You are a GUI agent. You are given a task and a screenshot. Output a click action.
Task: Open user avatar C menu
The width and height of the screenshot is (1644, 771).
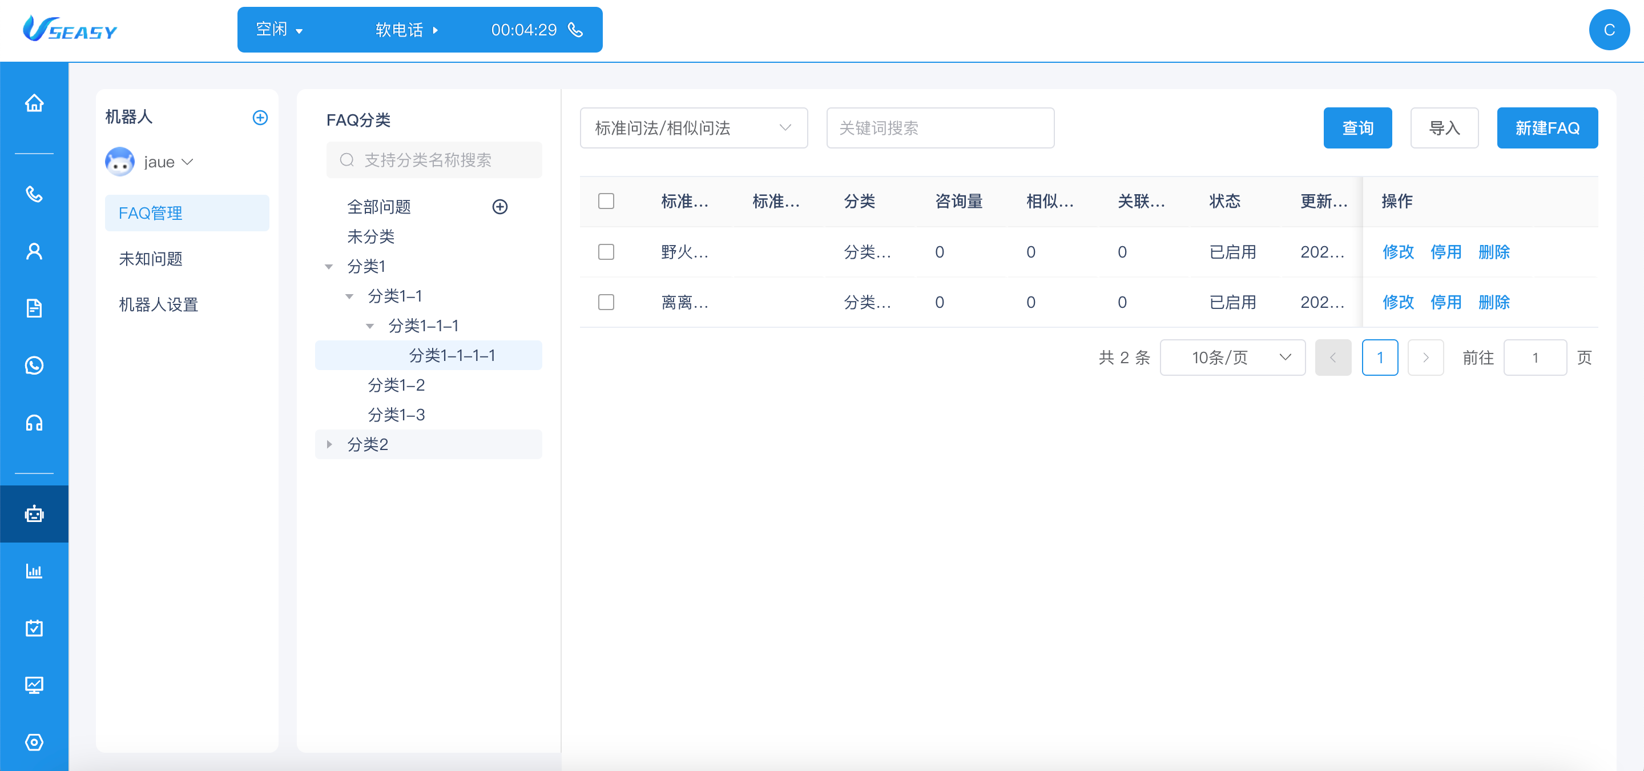point(1609,29)
